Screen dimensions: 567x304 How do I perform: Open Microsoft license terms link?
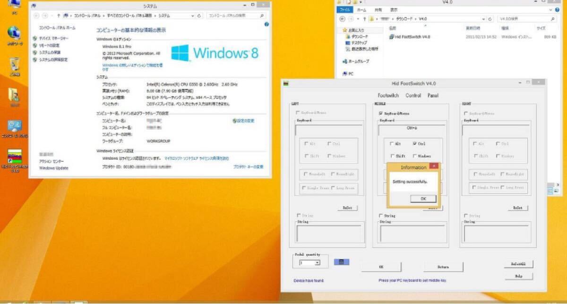(x=197, y=158)
